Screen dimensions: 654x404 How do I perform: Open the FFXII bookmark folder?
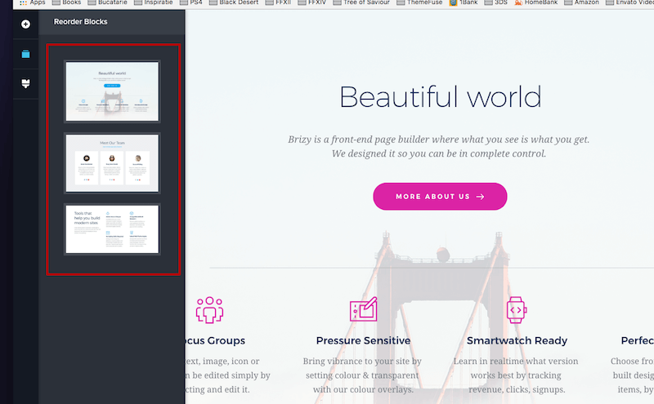(278, 2)
